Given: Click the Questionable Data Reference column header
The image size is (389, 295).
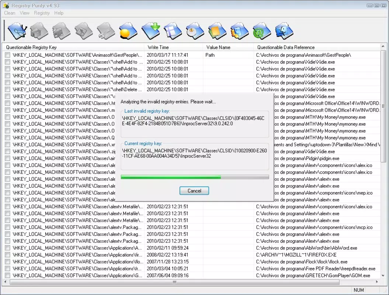Looking at the screenshot, I should click(x=317, y=47).
